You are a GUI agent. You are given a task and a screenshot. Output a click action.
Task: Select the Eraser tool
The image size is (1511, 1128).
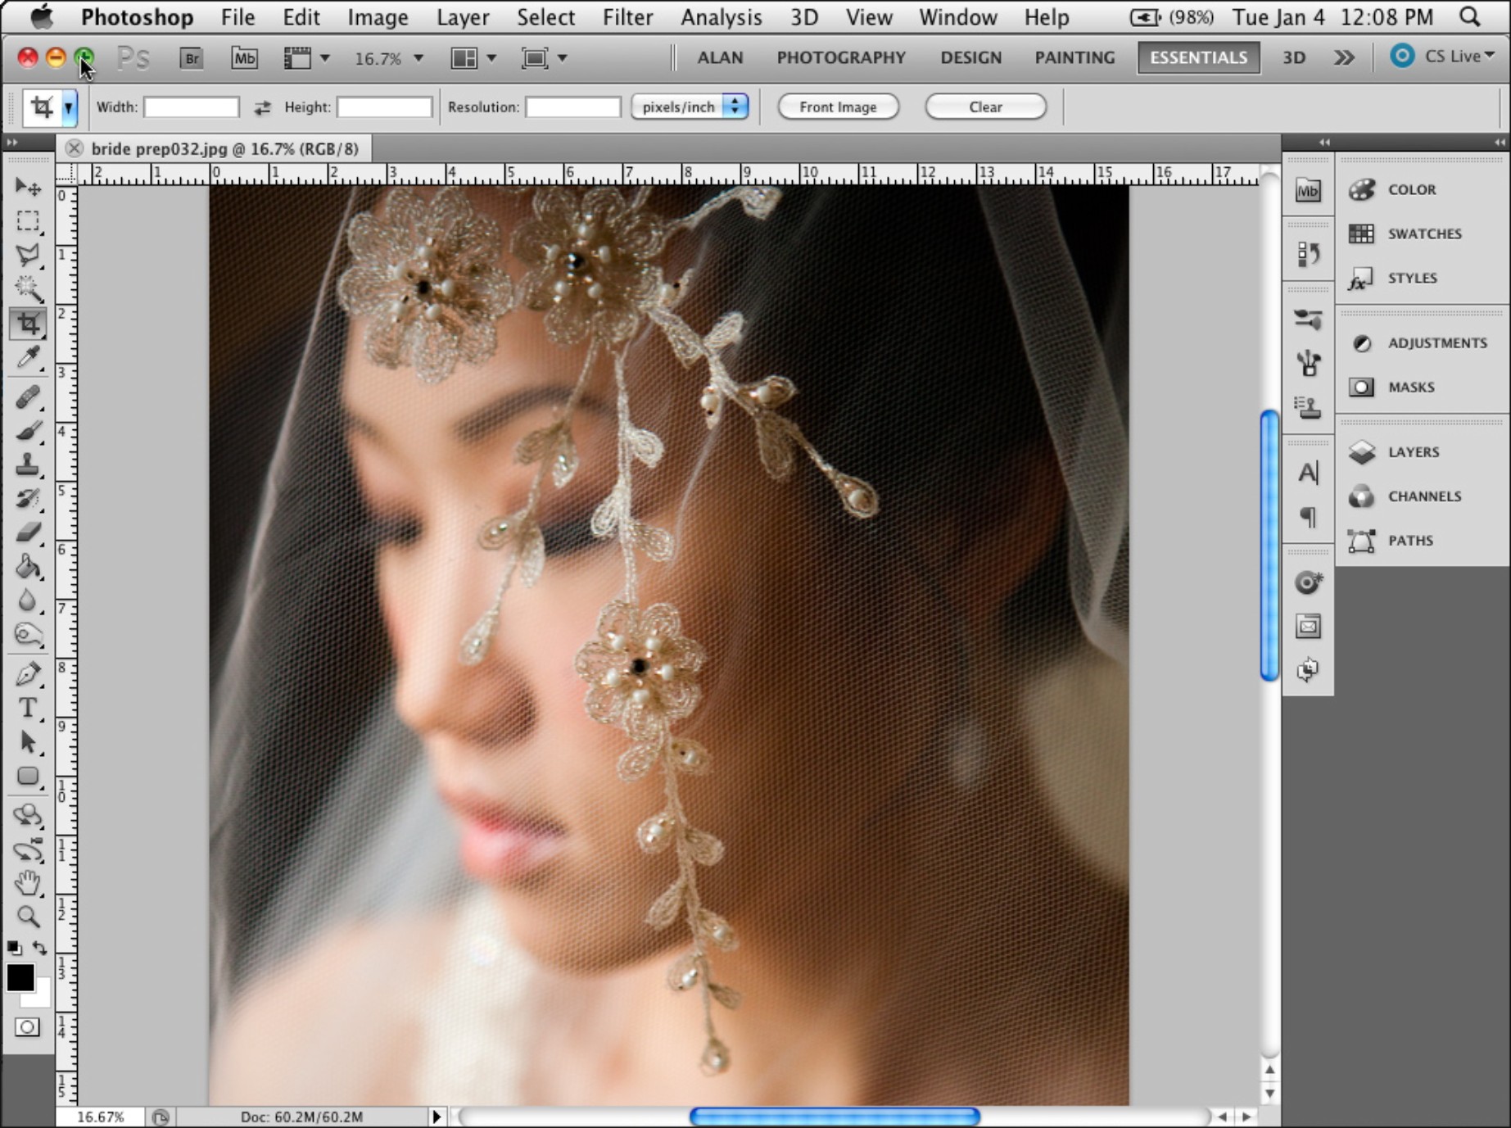click(28, 532)
